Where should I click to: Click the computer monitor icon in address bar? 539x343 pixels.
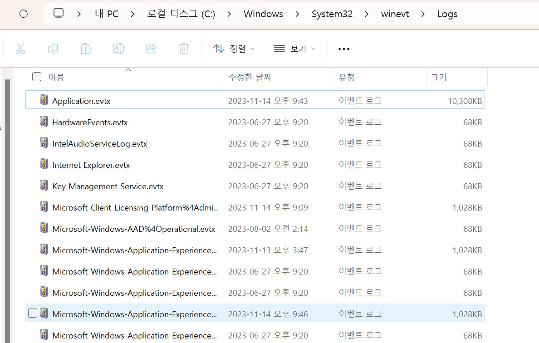pyautogui.click(x=59, y=14)
